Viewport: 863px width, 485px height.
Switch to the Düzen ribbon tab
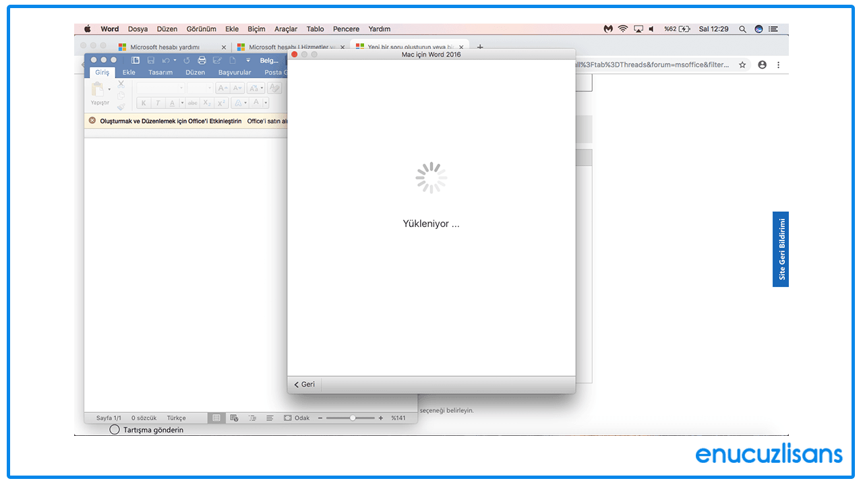click(196, 73)
